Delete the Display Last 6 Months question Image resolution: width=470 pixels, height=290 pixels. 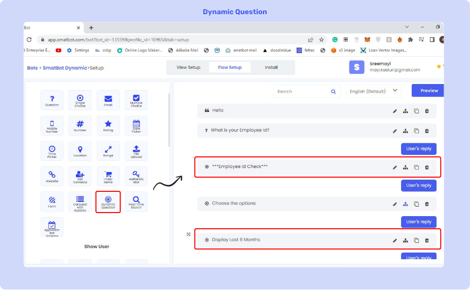427,240
